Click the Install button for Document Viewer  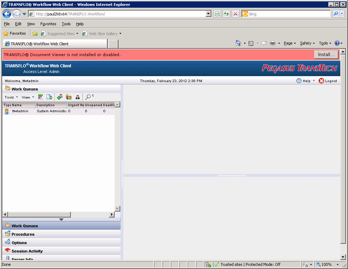tap(326, 54)
